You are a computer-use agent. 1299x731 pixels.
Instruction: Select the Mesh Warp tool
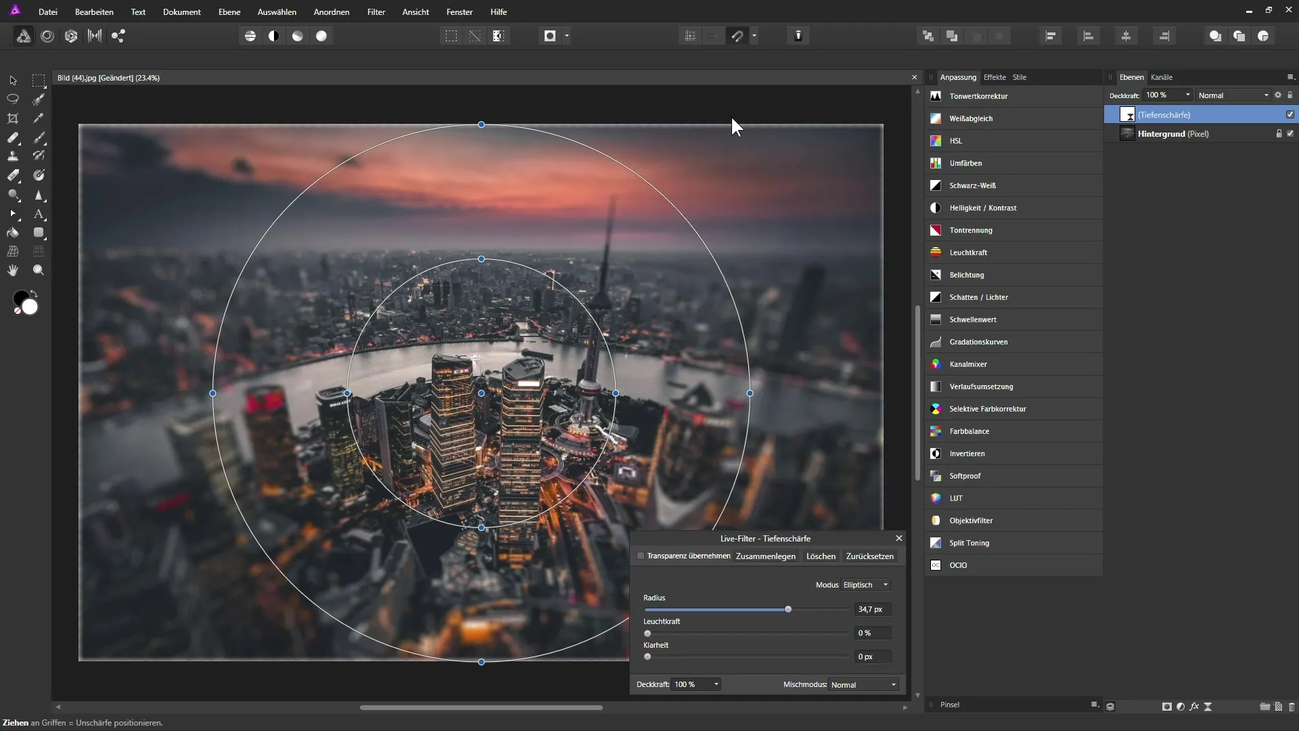tap(13, 251)
